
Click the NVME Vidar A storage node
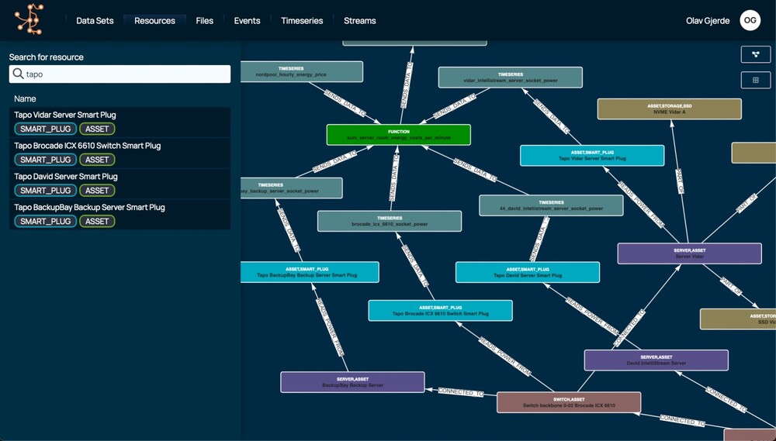(x=669, y=109)
